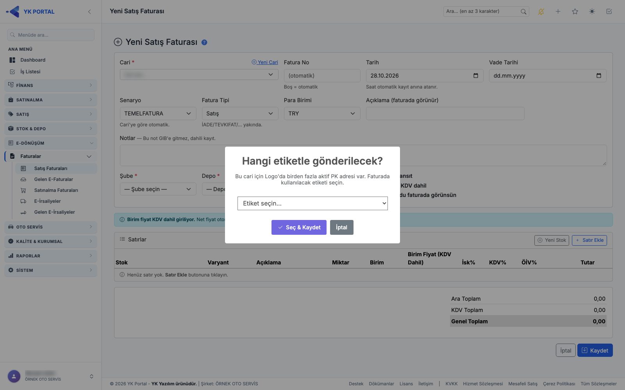Click the info icon in the KDV notice
The image size is (625, 390).
(122, 220)
